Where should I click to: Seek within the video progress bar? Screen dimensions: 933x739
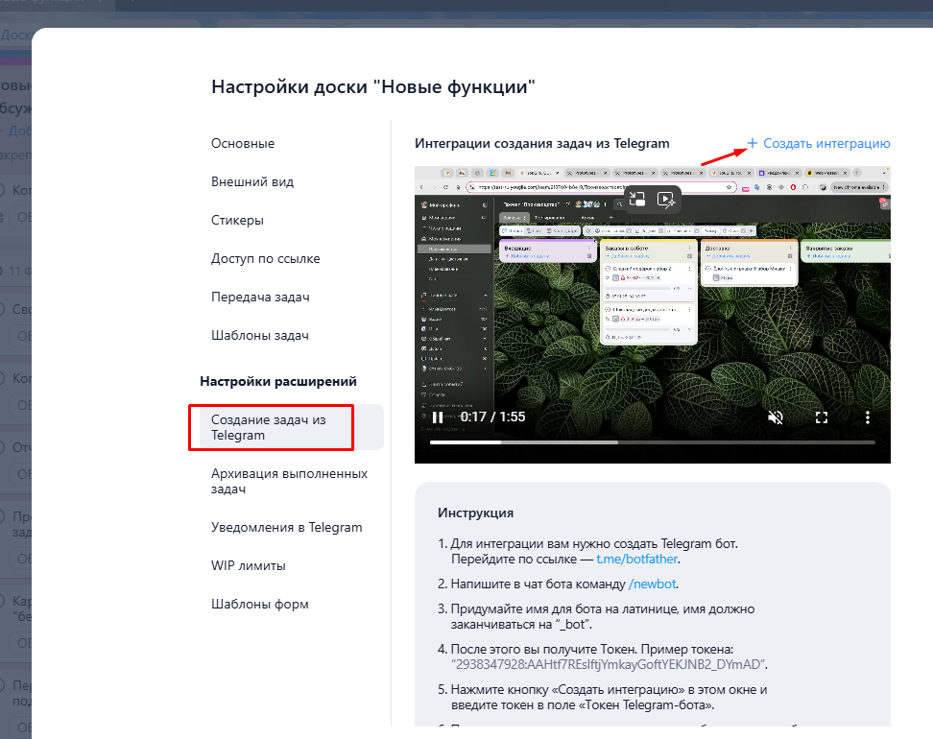coord(652,442)
